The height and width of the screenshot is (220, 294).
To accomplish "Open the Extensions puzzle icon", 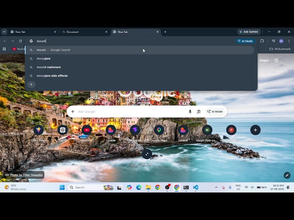I will [262, 41].
